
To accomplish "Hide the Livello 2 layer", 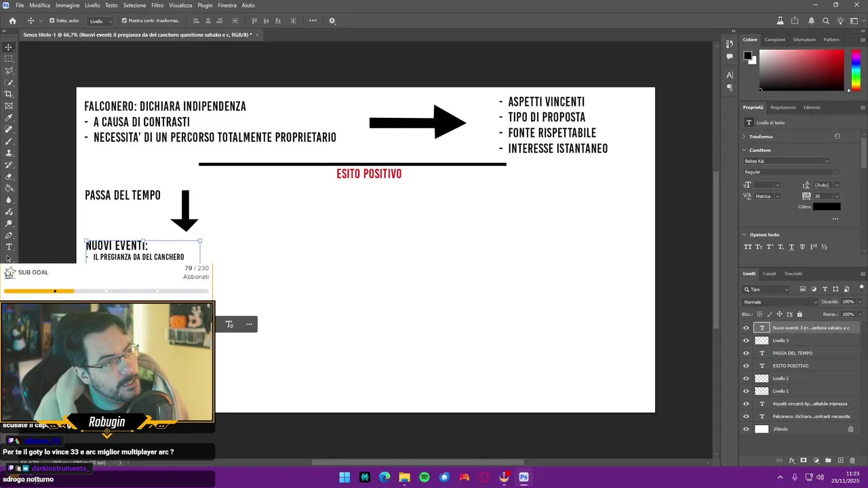I will coord(746,378).
